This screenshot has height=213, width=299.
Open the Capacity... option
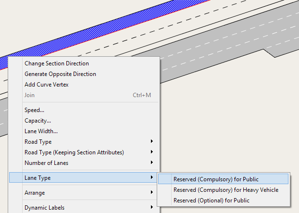tap(37, 121)
